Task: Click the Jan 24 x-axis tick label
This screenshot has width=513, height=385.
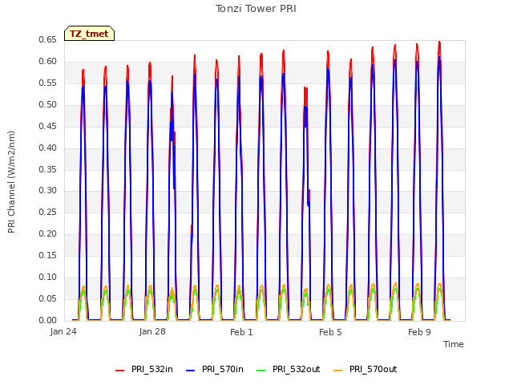Action: 63,332
